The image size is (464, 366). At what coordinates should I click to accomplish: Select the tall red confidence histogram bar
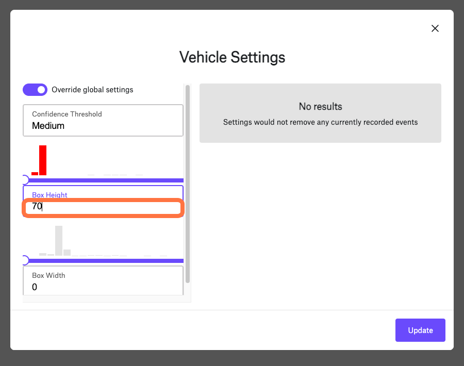pos(43,160)
